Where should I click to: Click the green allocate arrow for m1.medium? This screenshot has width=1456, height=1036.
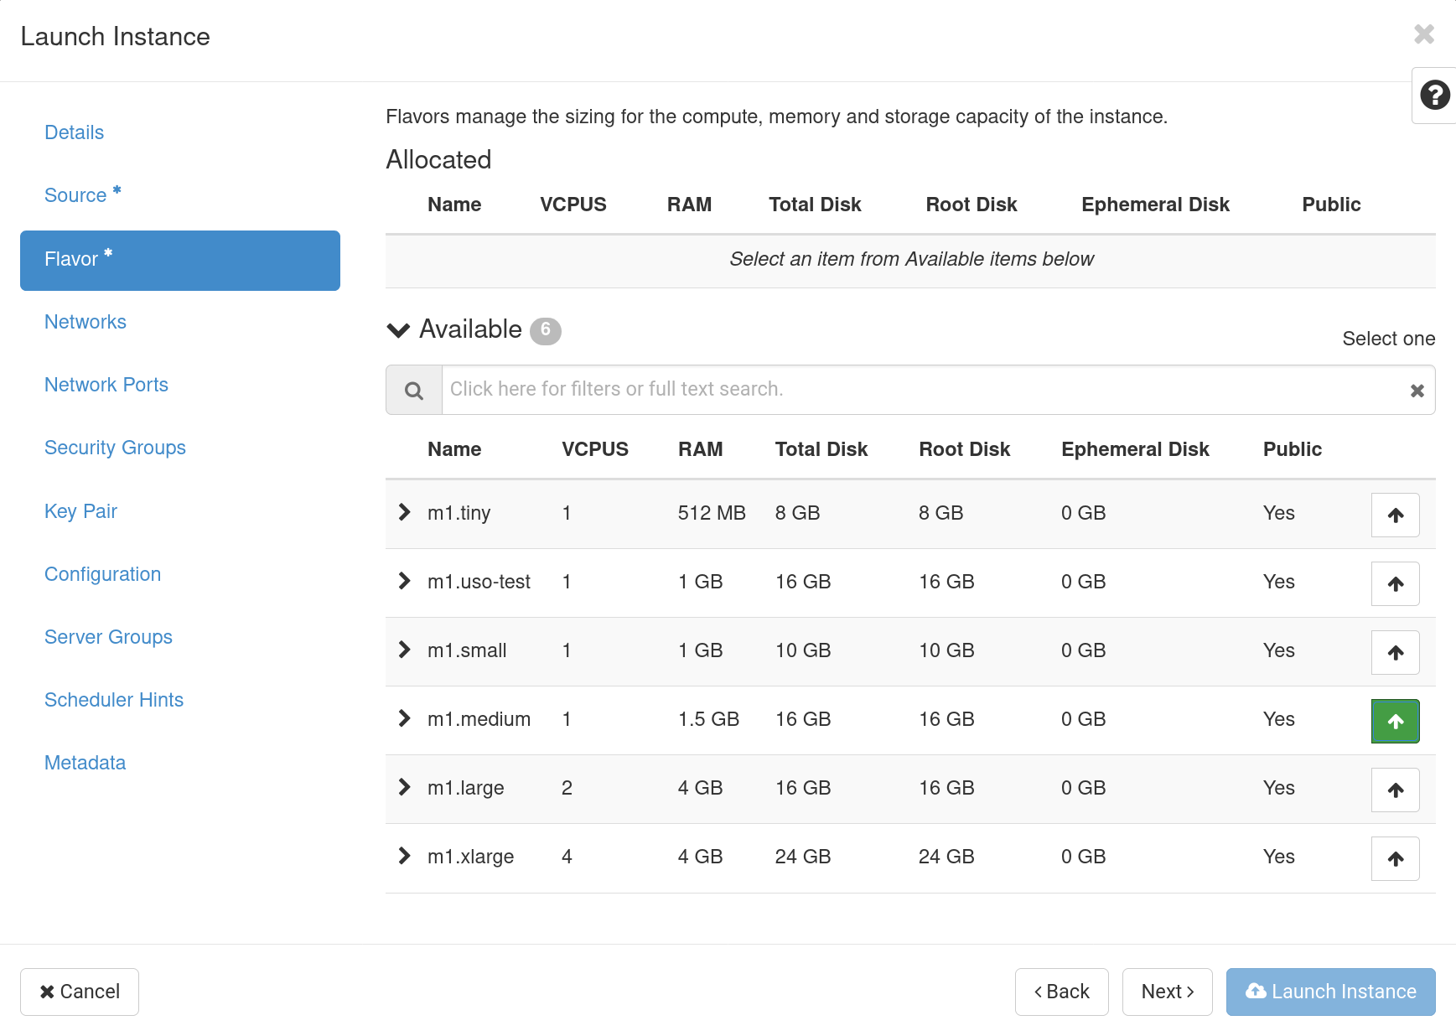1394,721
